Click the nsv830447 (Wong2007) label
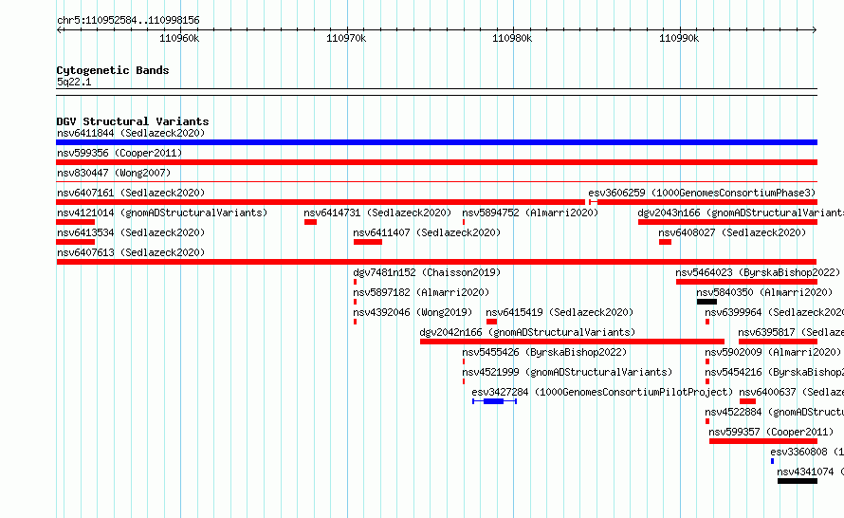Image resolution: width=844 pixels, height=518 pixels. point(114,173)
